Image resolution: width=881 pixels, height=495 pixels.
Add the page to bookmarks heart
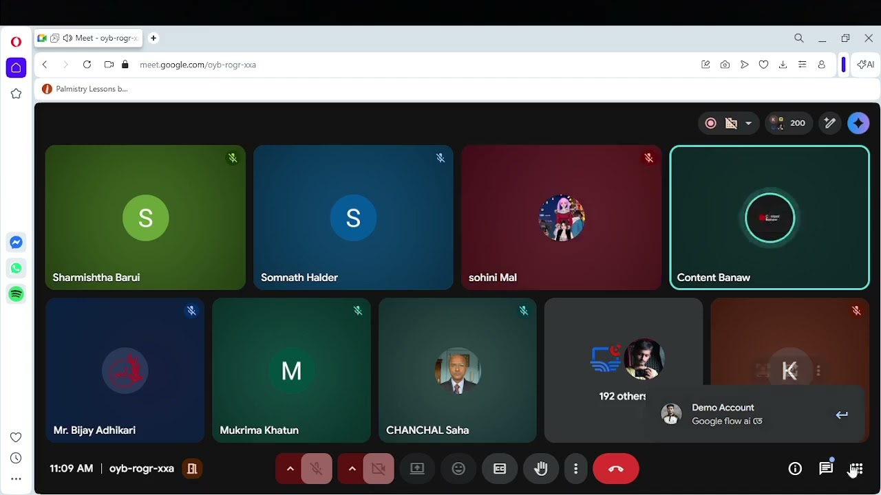(763, 65)
